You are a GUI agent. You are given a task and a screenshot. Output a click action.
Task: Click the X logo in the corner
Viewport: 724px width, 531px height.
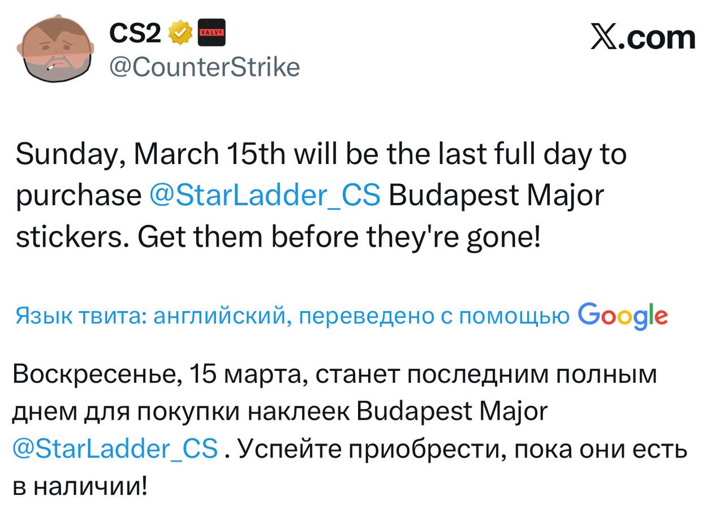pyautogui.click(x=604, y=37)
